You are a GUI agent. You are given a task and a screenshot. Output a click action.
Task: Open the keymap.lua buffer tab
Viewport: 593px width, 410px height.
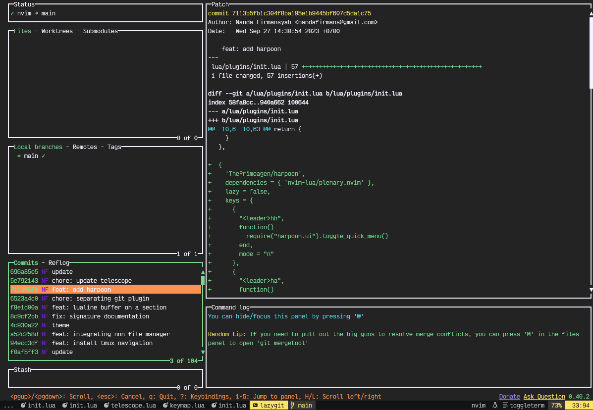(x=184, y=406)
